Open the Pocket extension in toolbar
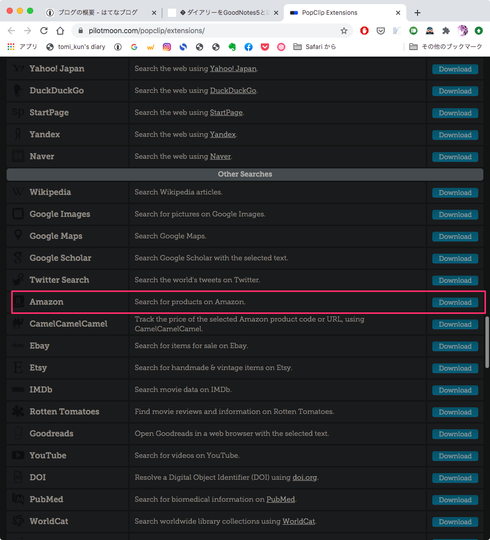Screen dimensions: 490x540 click(x=380, y=31)
